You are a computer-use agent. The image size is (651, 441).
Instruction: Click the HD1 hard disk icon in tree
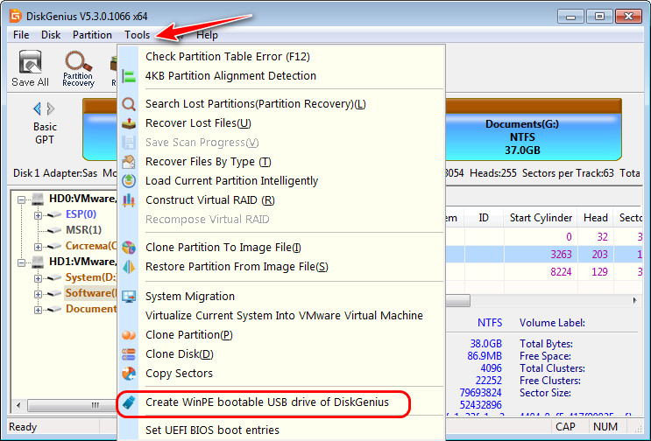[38, 262]
